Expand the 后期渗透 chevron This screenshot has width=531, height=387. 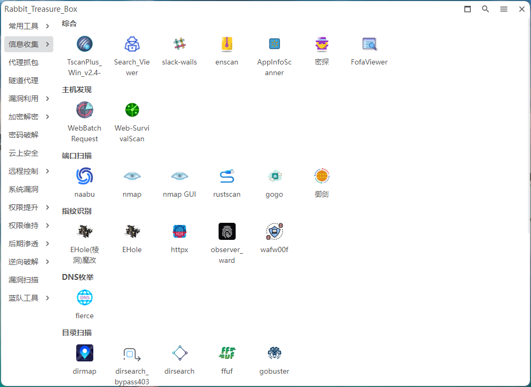47,244
